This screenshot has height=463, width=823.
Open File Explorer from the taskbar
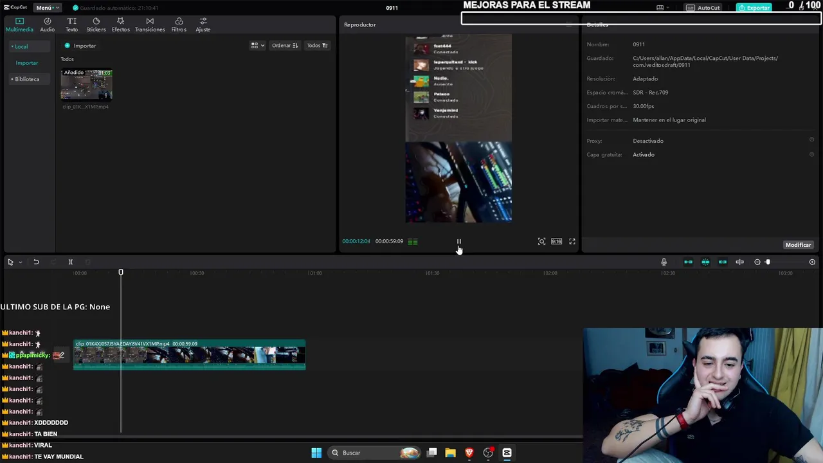pos(450,453)
